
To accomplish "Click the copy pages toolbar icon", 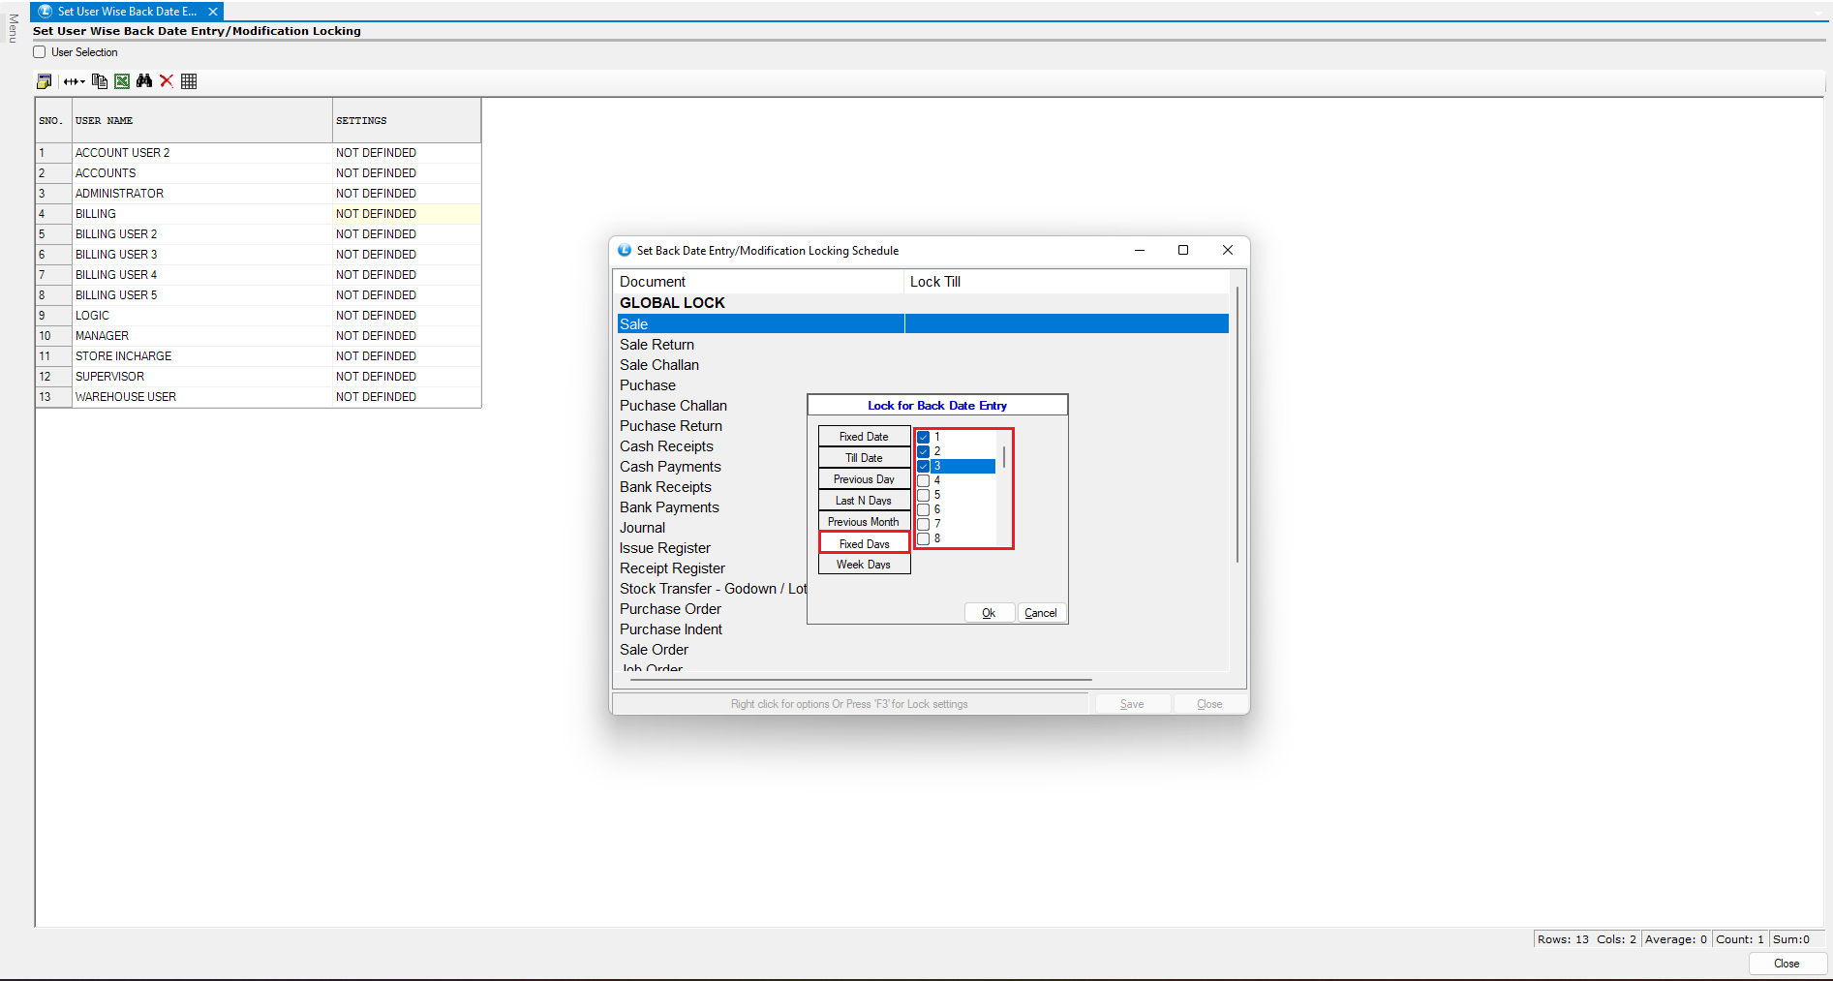I will [x=99, y=81].
